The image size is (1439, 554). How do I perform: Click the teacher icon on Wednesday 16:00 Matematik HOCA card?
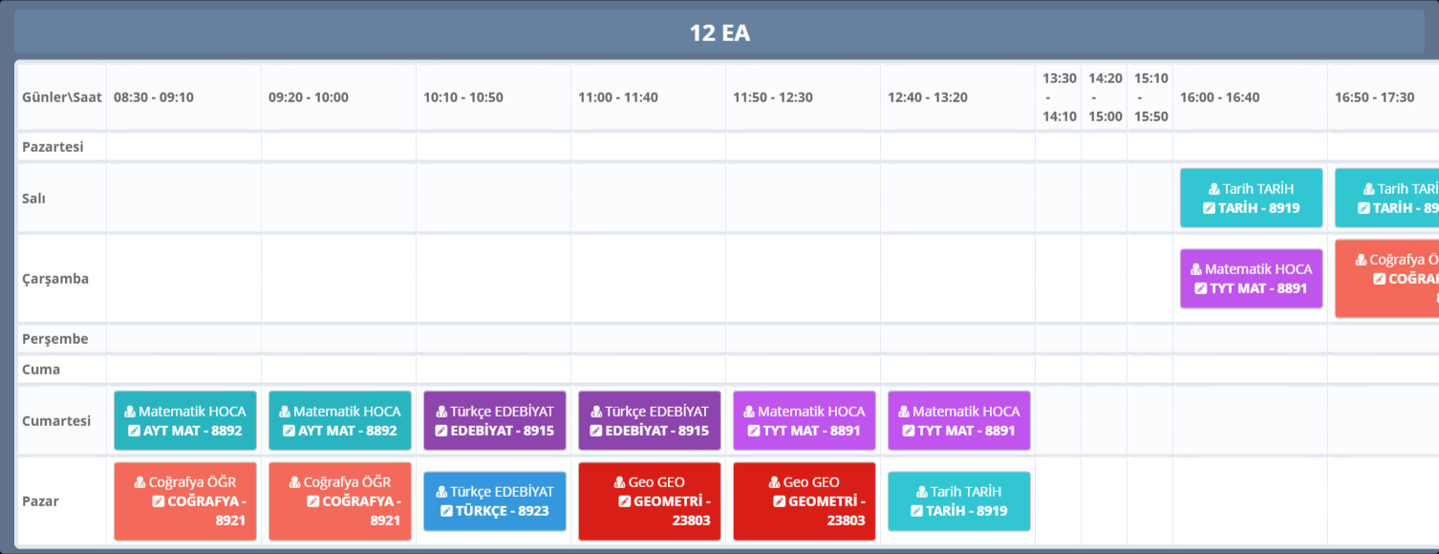pyautogui.click(x=1196, y=269)
